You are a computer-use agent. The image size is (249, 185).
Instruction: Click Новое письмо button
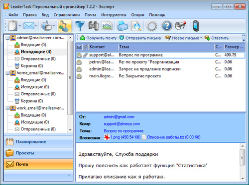pos(182,38)
